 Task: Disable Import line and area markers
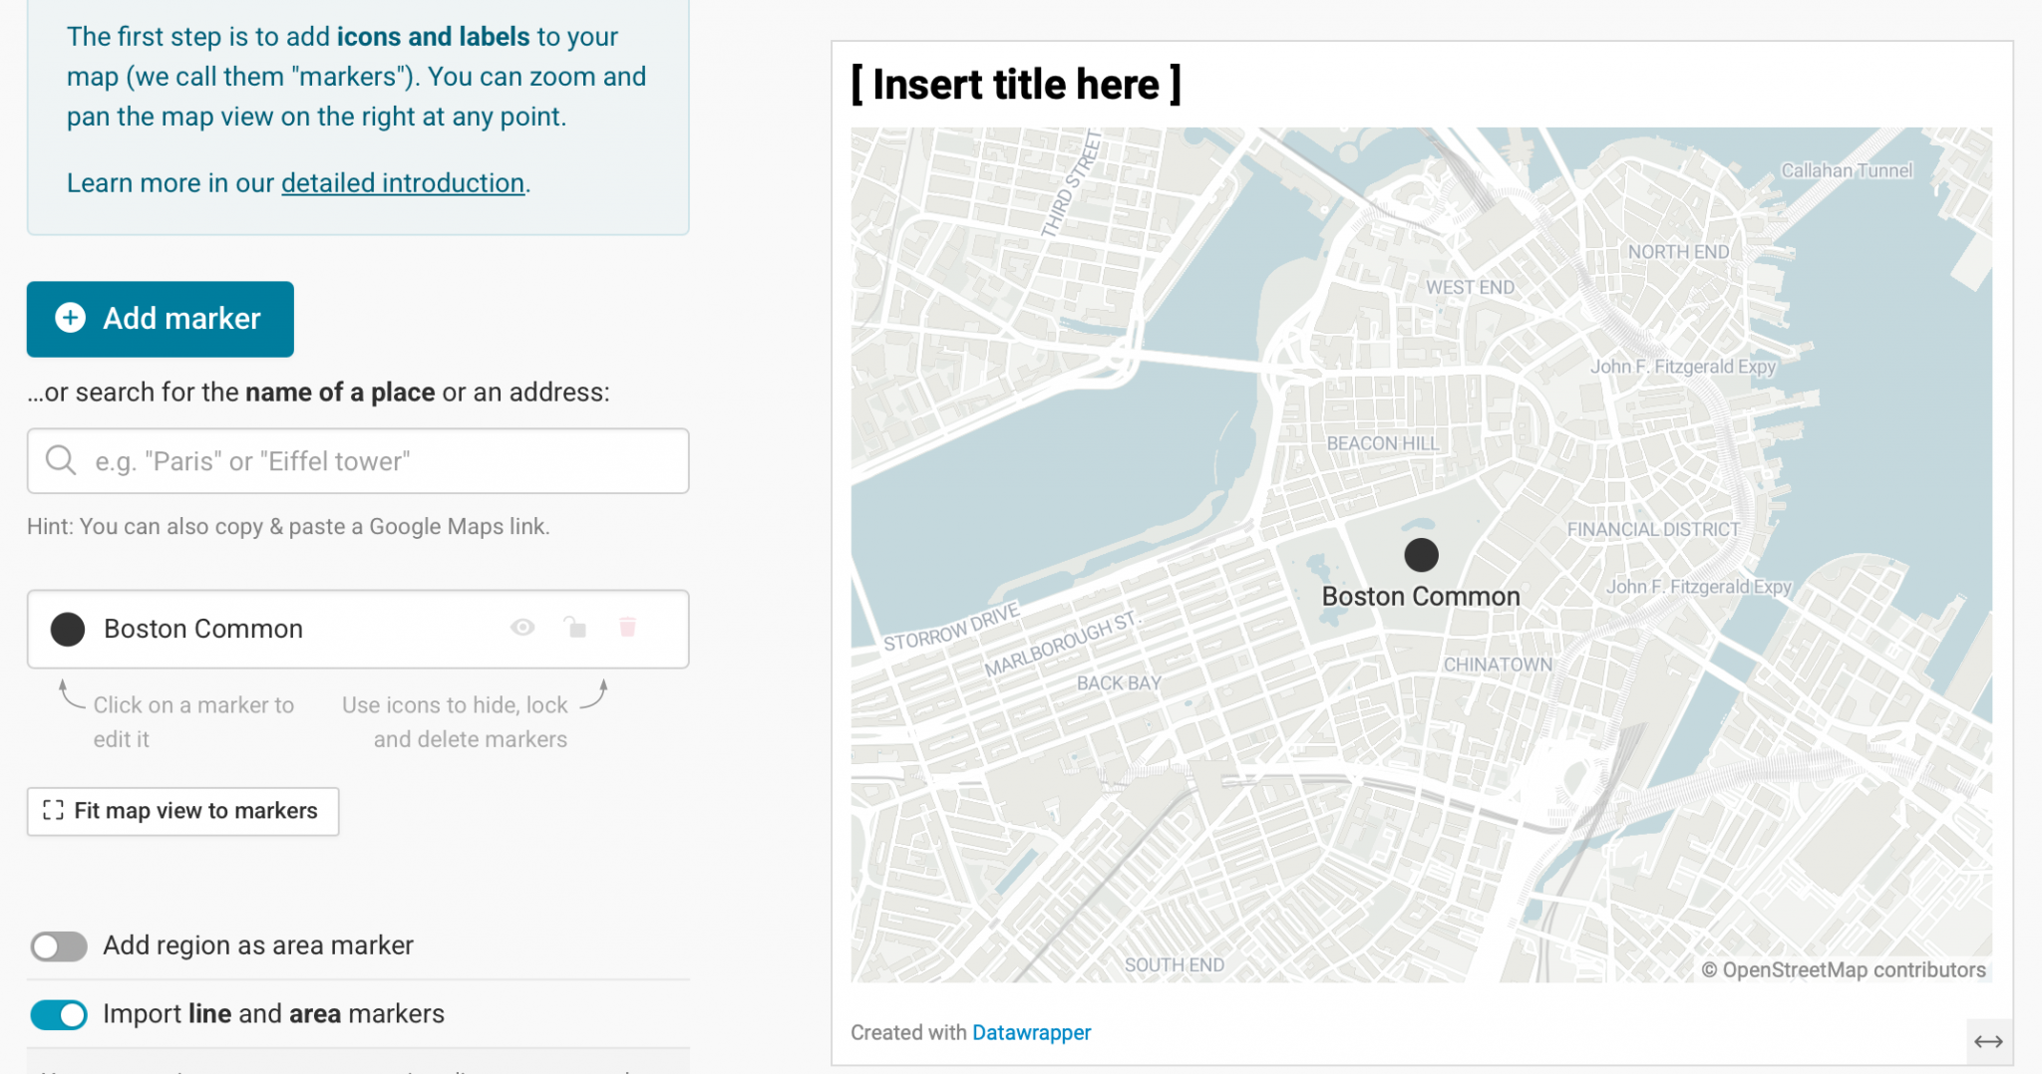click(59, 1013)
